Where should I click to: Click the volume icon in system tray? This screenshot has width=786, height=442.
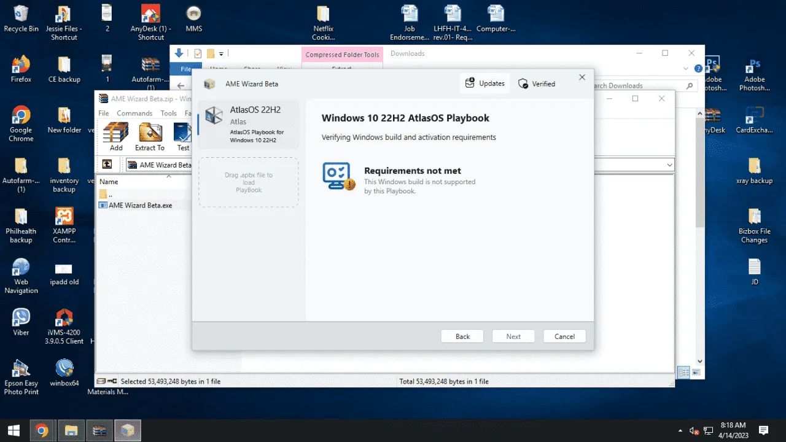[694, 430]
